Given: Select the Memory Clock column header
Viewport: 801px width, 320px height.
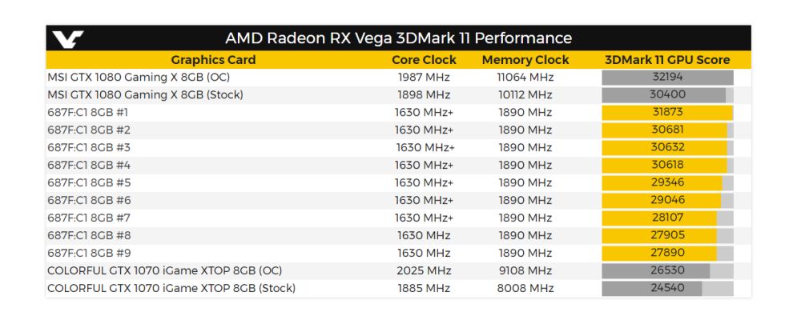Looking at the screenshot, I should click(525, 60).
